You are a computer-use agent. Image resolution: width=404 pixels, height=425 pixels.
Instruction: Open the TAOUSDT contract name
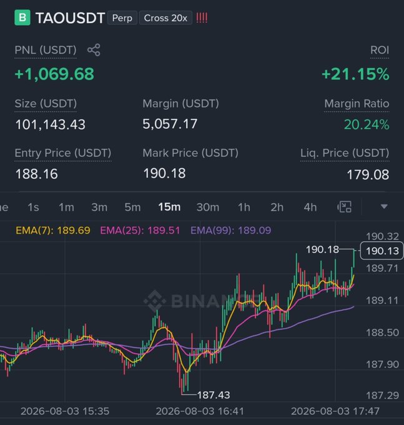70,18
